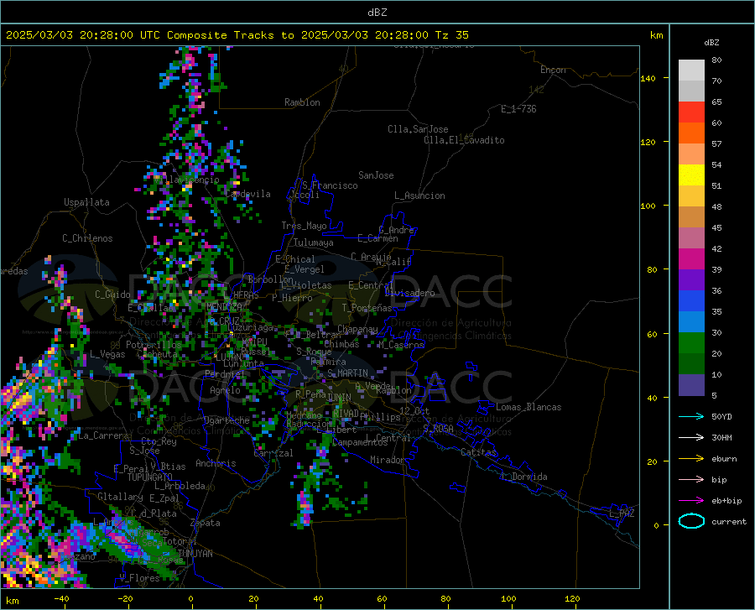Click the TUPUNGATO map label
The width and height of the screenshot is (755, 610).
(x=150, y=477)
